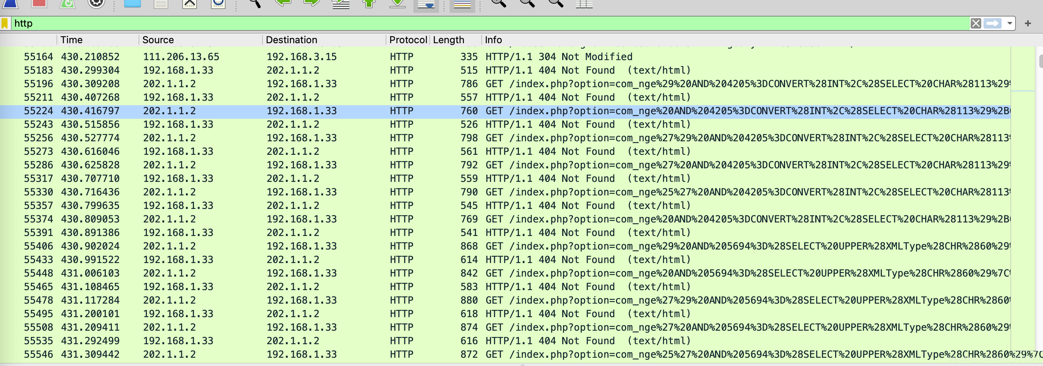This screenshot has width=1043, height=366.
Task: Select packet 55357 row
Action: (505, 206)
